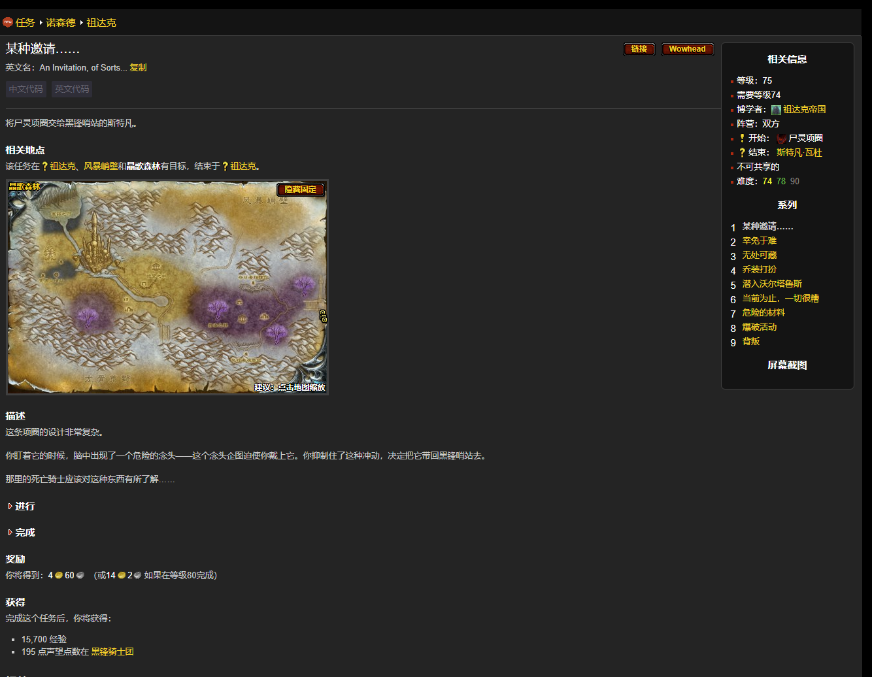The image size is (872, 677).
Task: Click the Zul'Drak Empire faction icon
Action: pos(776,110)
